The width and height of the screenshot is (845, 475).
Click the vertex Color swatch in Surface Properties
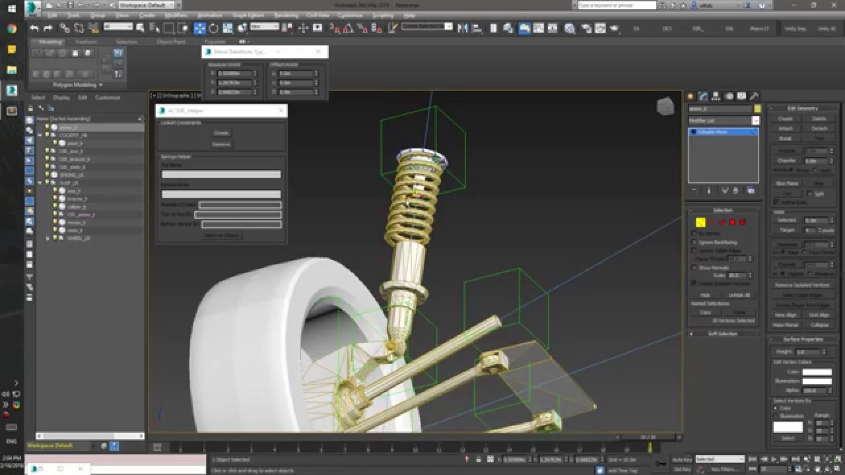pos(817,372)
